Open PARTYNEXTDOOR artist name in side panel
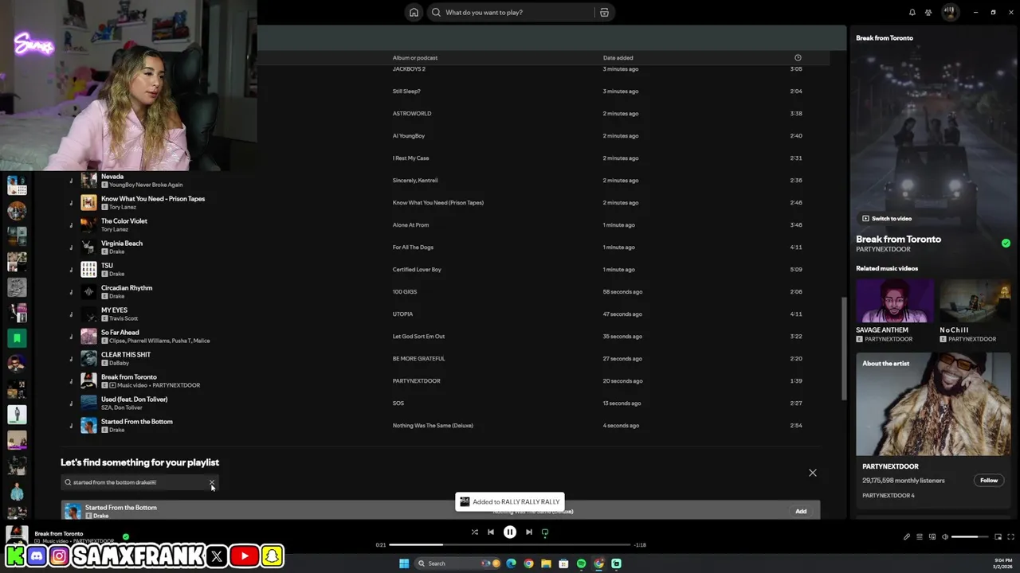This screenshot has width=1020, height=573. 883,249
